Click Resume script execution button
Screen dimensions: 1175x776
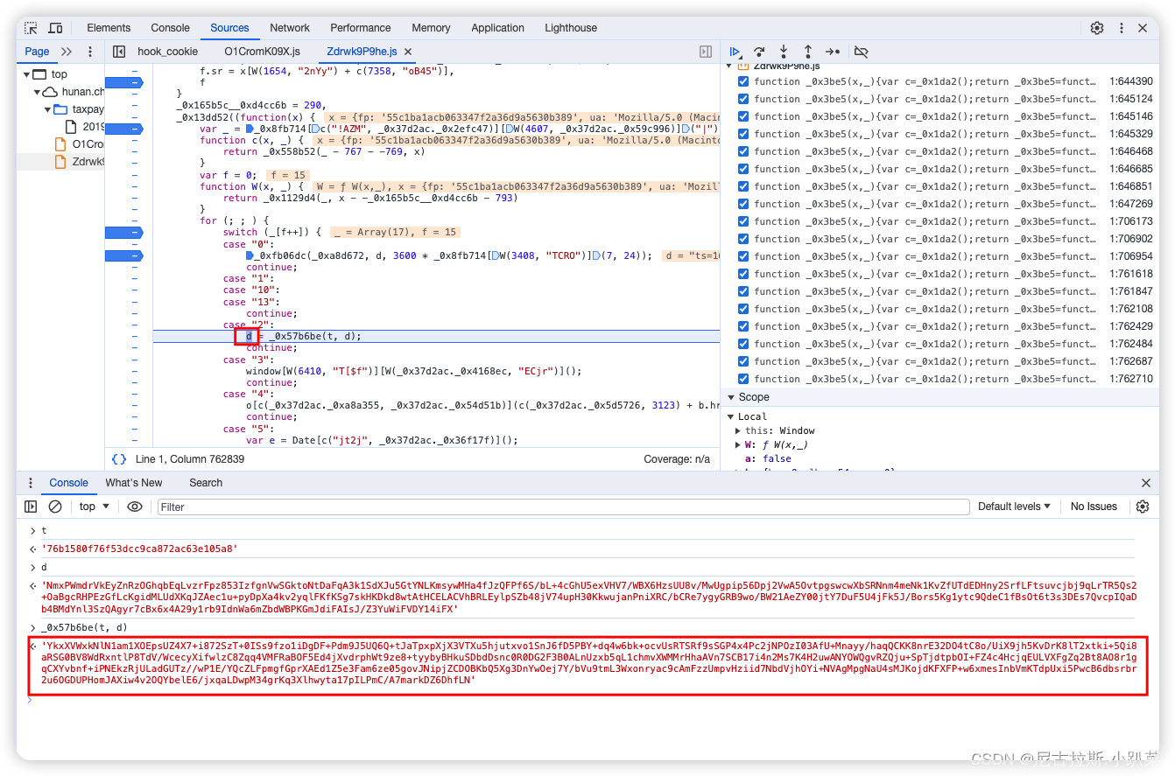(x=735, y=52)
